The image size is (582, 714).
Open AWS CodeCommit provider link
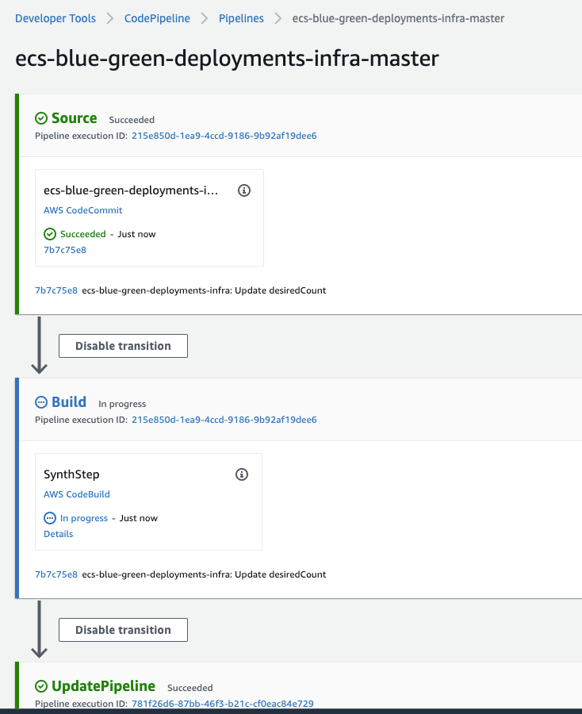tap(82, 210)
